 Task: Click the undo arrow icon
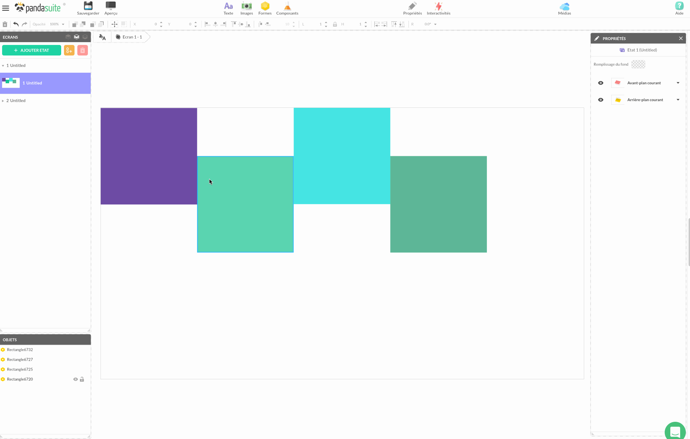pos(16,24)
